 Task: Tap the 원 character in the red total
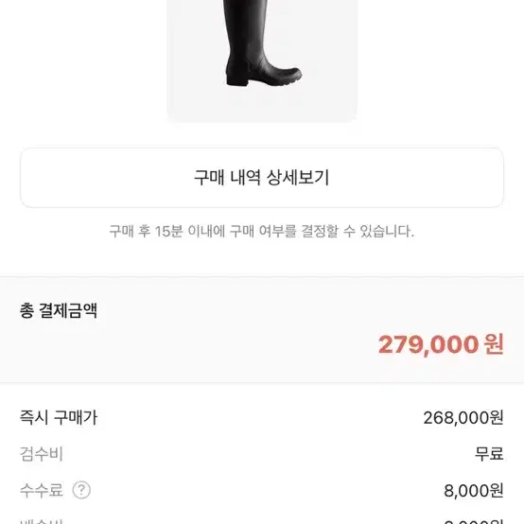pos(494,344)
